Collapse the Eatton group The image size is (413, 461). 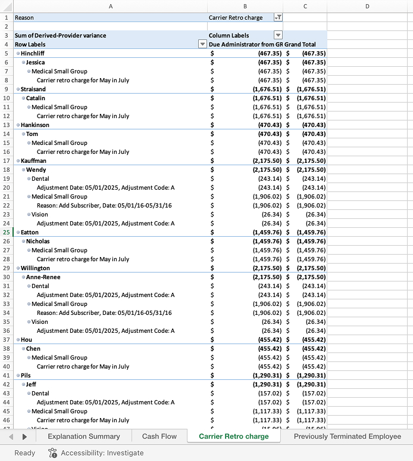pyautogui.click(x=18, y=232)
